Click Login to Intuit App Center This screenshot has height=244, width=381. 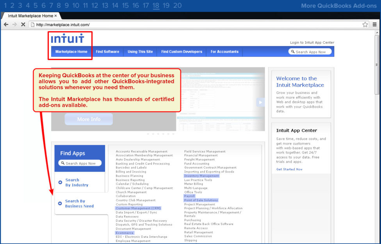point(312,42)
